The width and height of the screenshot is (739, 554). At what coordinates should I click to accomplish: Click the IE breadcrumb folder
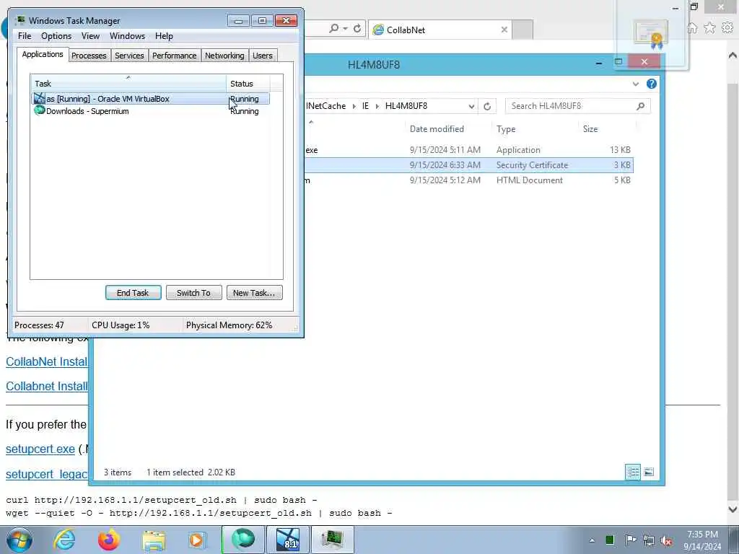click(365, 106)
